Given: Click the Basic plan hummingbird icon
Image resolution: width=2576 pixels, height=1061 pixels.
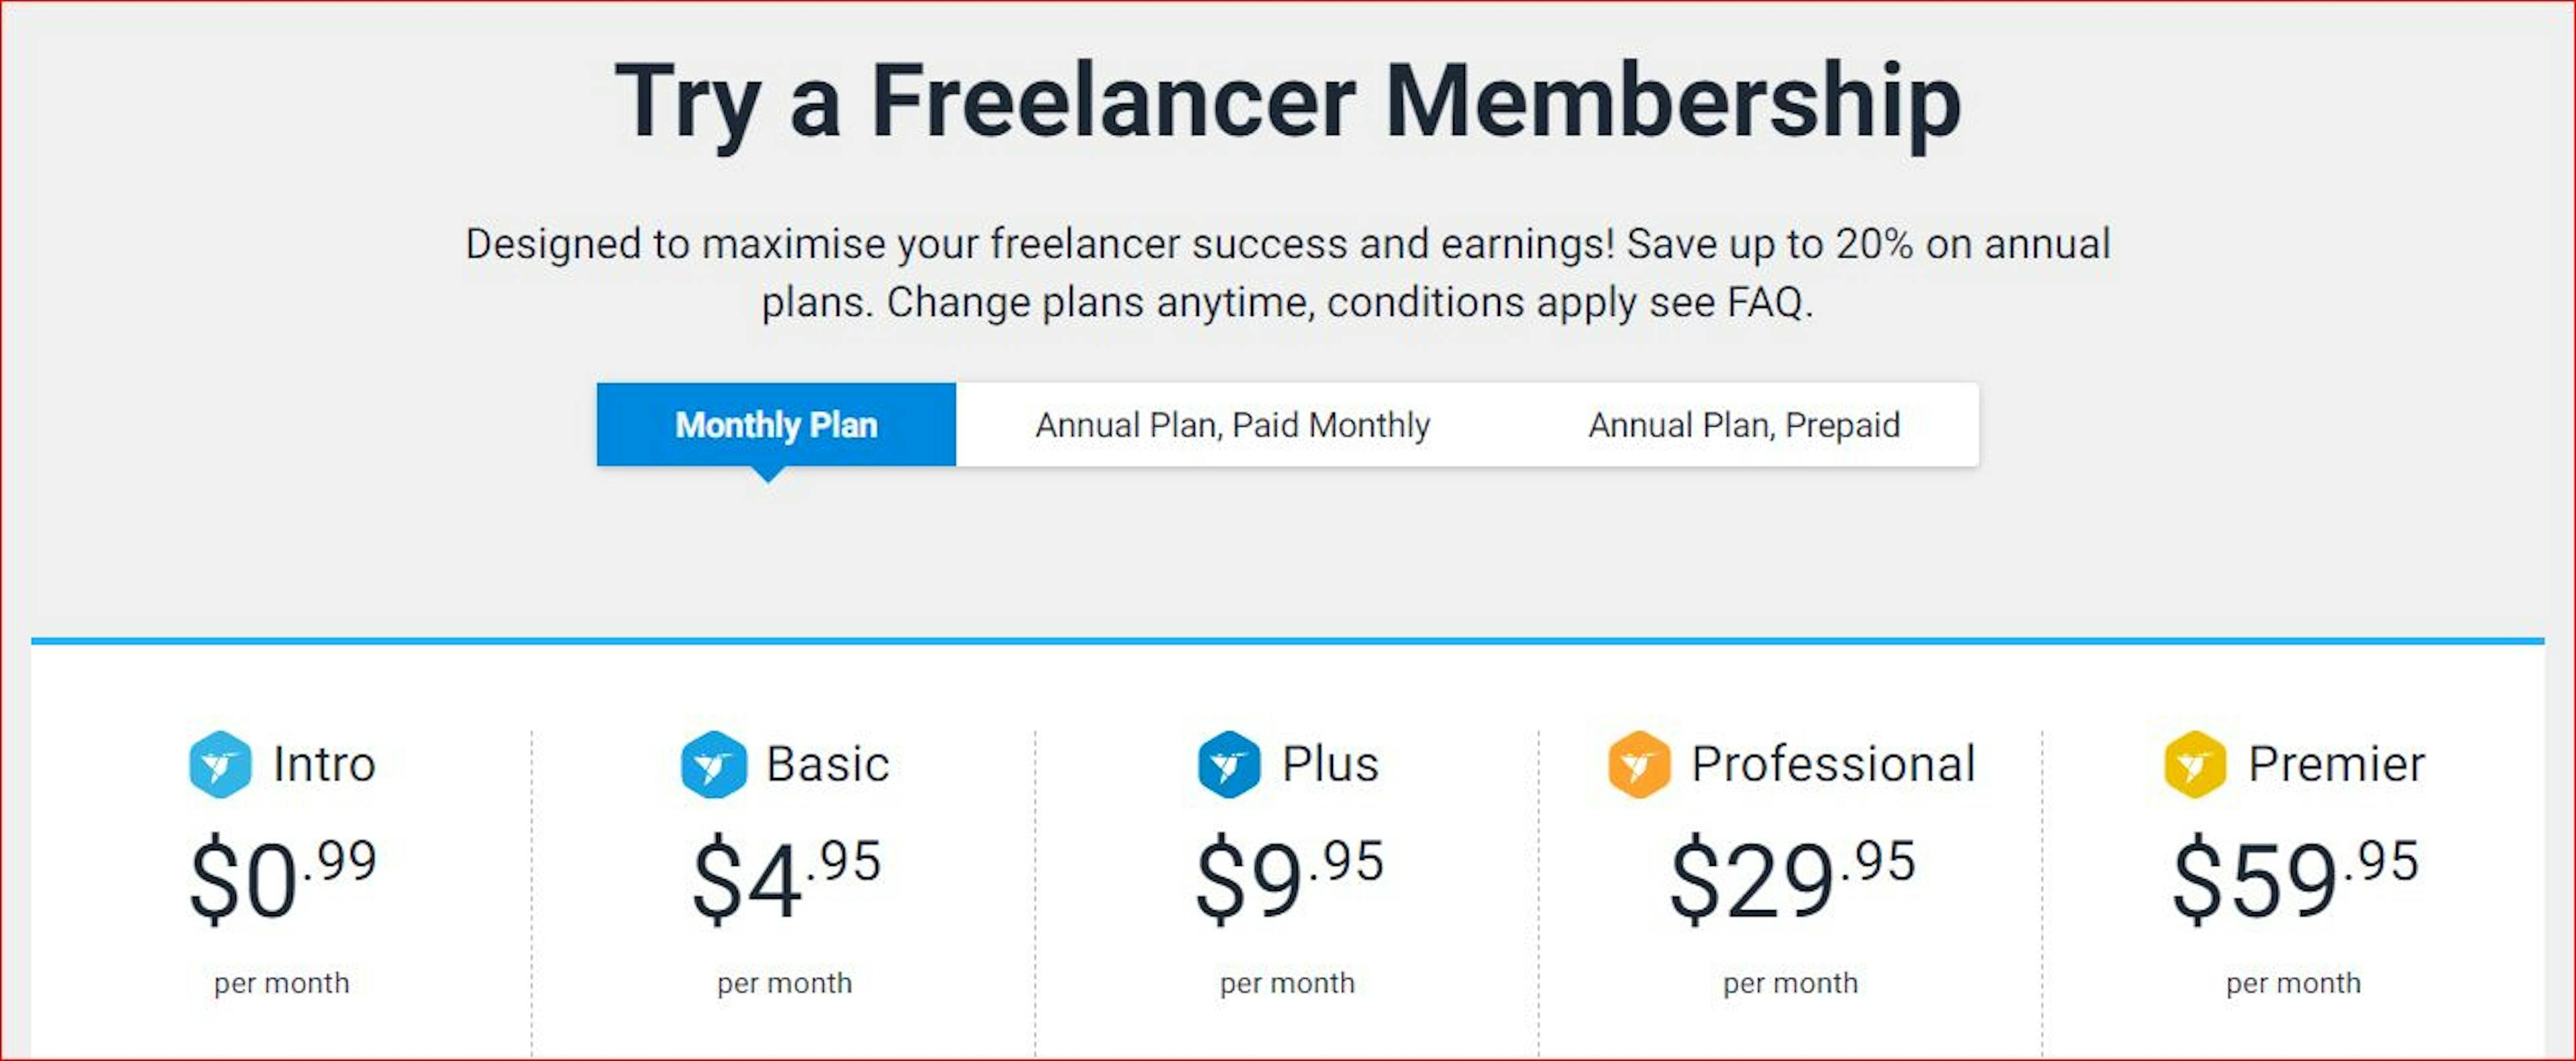Looking at the screenshot, I should [x=713, y=765].
